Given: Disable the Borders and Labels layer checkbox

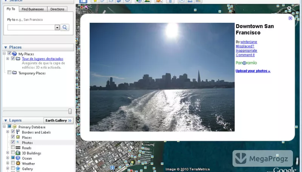Looking at the screenshot, I should coord(13,131).
